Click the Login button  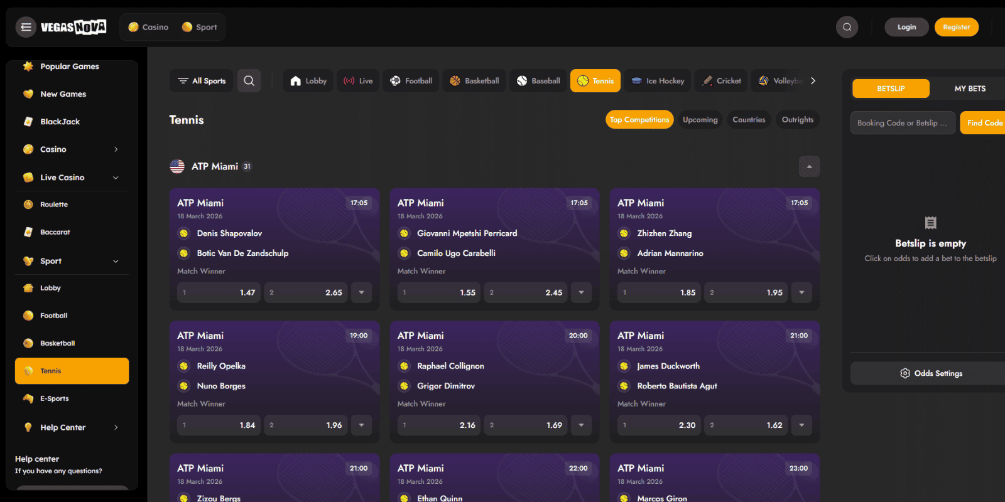tap(906, 27)
